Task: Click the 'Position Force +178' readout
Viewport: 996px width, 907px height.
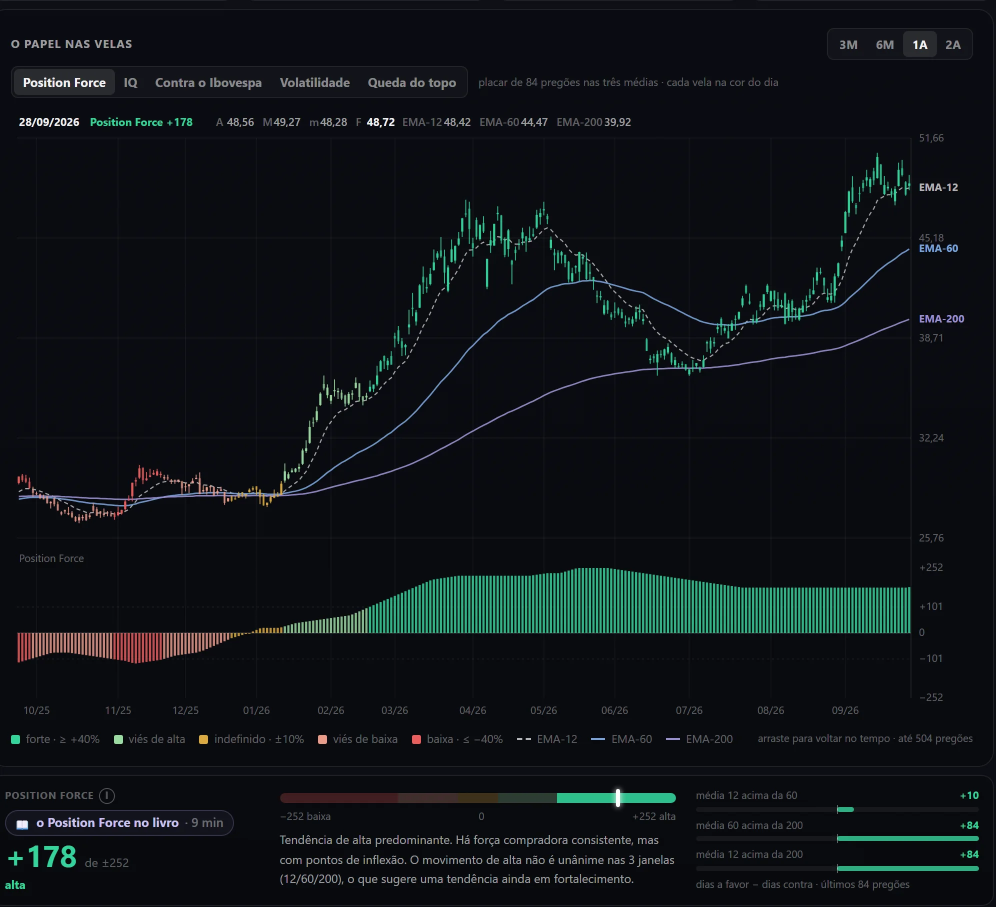Action: coord(141,122)
